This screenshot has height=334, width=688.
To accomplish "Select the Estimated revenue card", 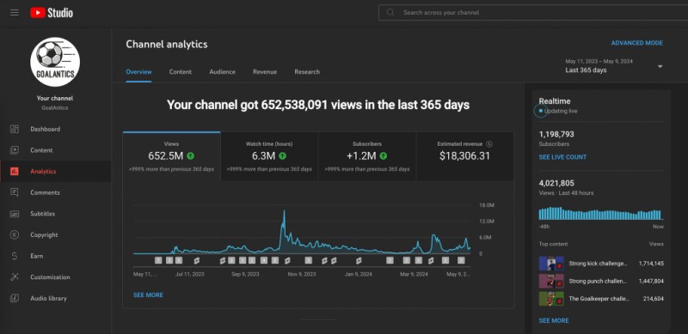I will pos(464,156).
